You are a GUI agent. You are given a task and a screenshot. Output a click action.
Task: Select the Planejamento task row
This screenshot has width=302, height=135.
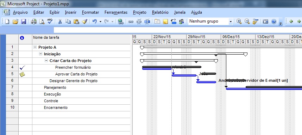point(55,87)
